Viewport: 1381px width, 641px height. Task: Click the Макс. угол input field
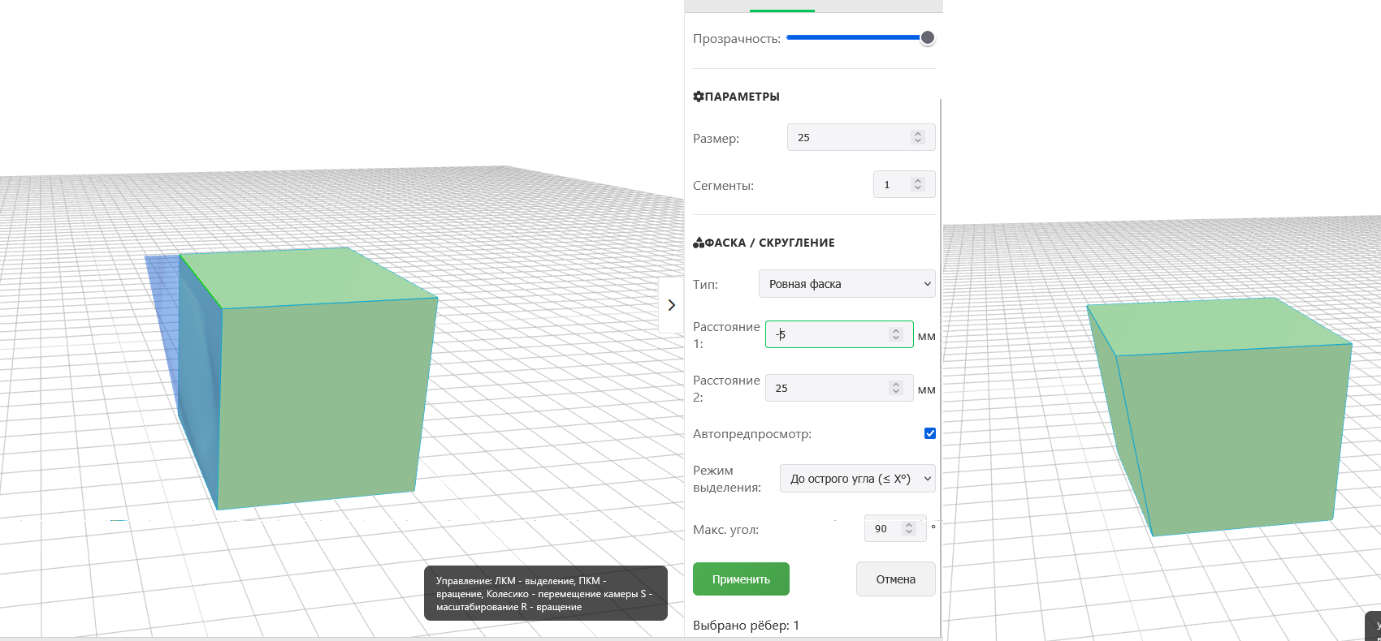[882, 528]
